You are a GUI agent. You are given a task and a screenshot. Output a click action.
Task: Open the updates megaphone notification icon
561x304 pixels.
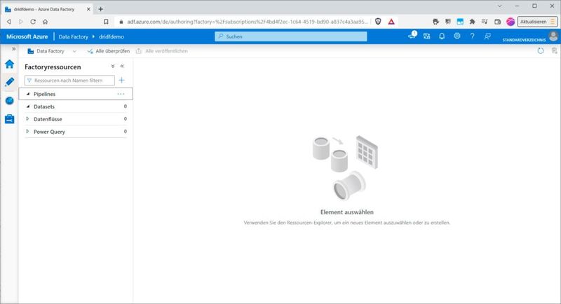click(x=412, y=36)
